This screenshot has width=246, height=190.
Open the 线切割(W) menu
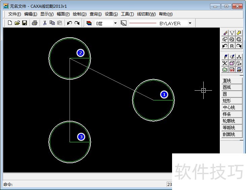point(146,14)
